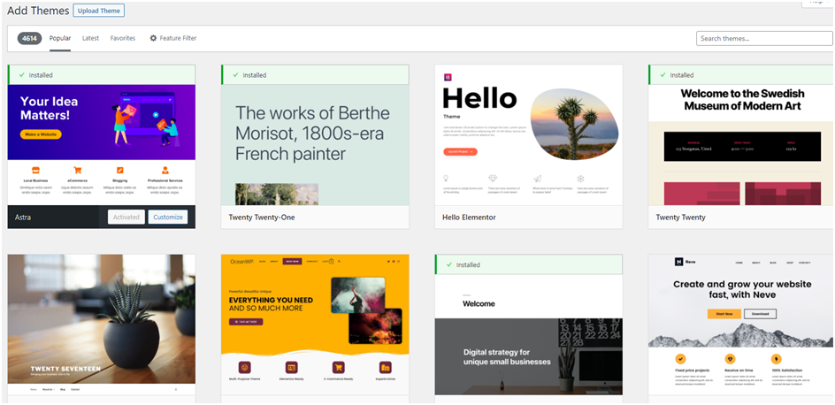Click the Elementor logo icon in Hello preview
835x405 pixels.
447,77
